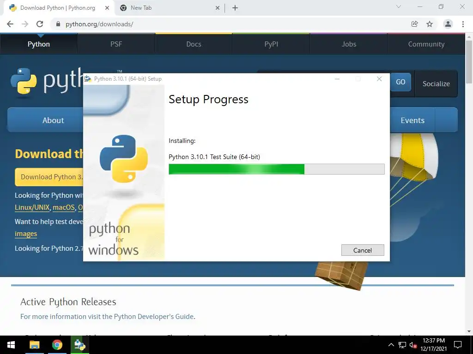This screenshot has height=354, width=473.
Task: Open the Events menu on python.org
Action: [412, 120]
